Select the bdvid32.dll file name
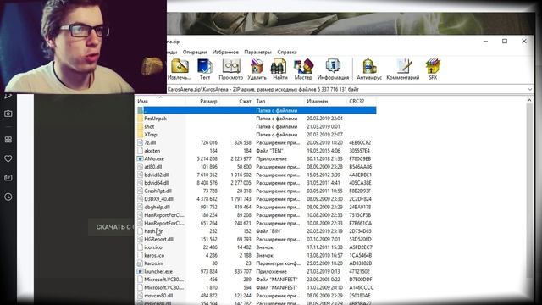Screen dimensions: 542x305 (157, 175)
